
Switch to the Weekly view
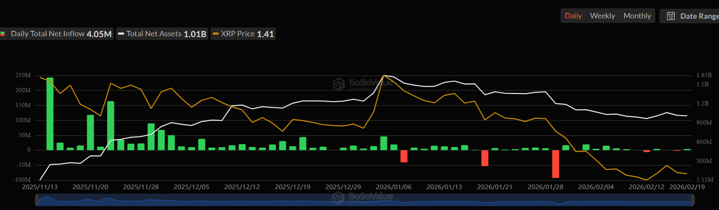click(x=602, y=16)
